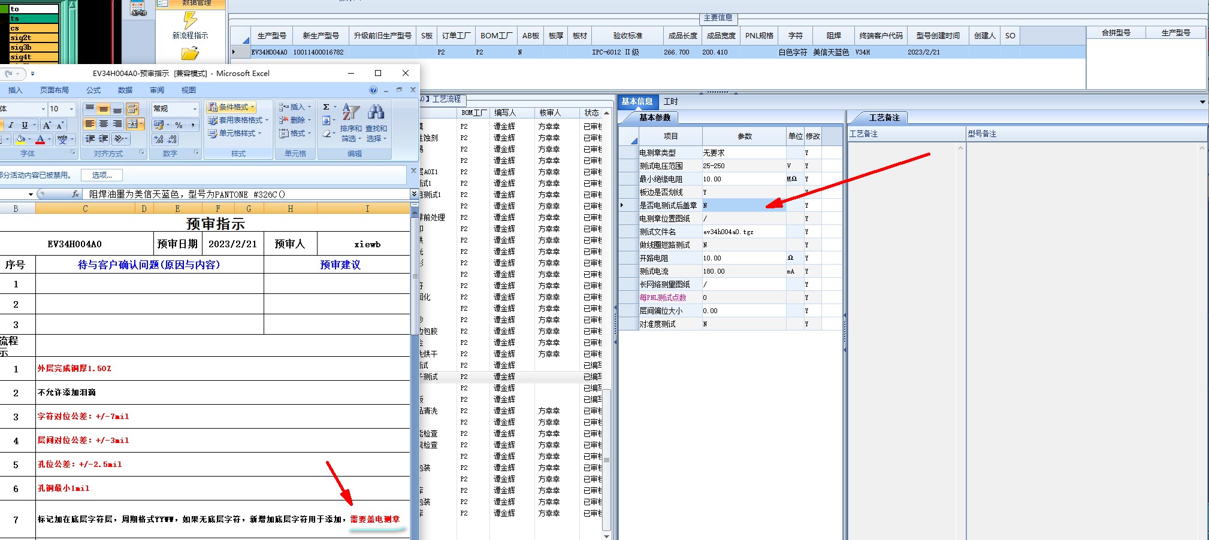Screen dimensions: 1209x540
Task: Click the top align icon in Excel
Action: (x=89, y=108)
